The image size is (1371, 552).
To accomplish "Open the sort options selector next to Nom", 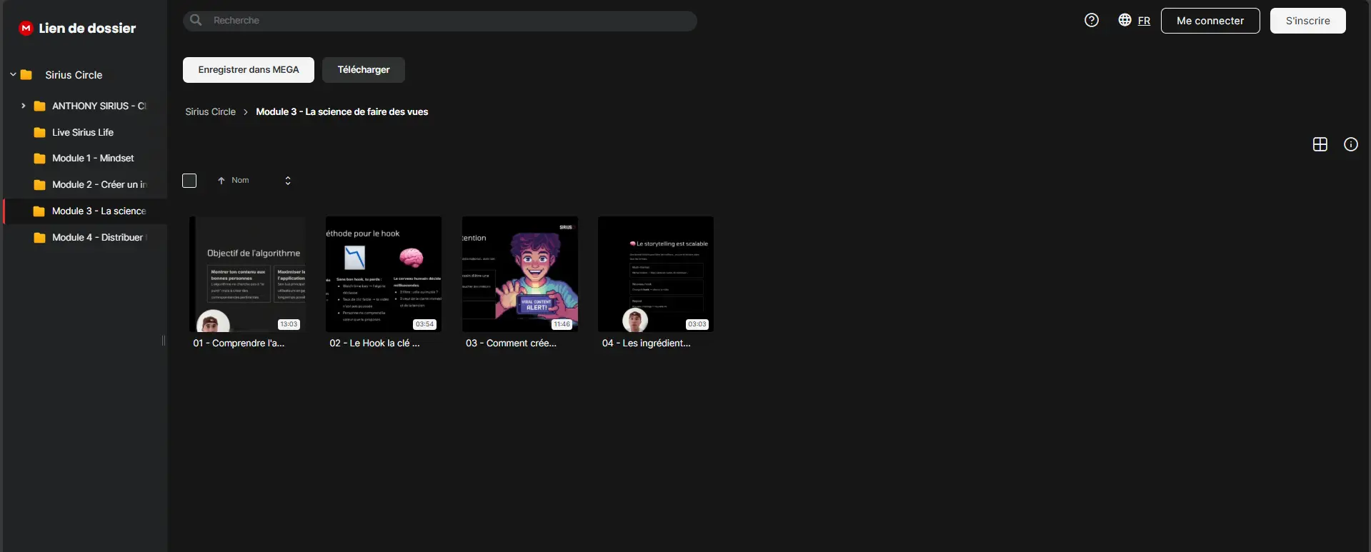I will point(288,181).
